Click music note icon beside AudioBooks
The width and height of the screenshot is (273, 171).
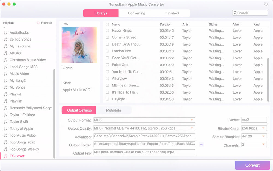[x=5, y=32]
